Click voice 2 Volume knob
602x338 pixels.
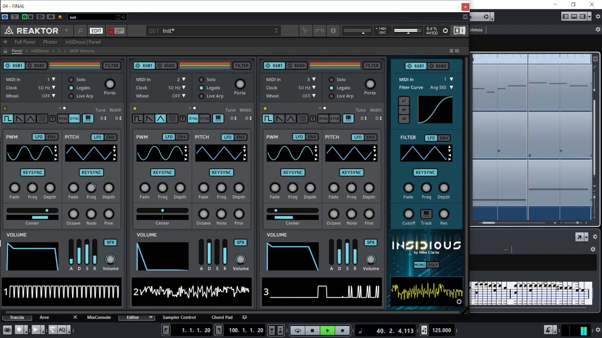(240, 259)
